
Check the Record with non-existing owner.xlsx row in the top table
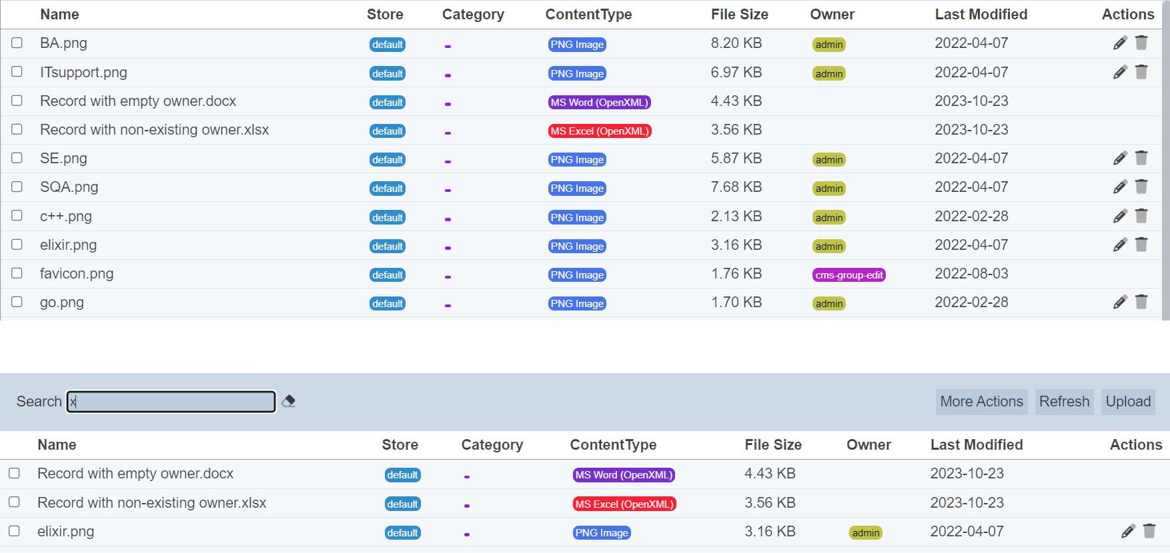click(x=17, y=129)
